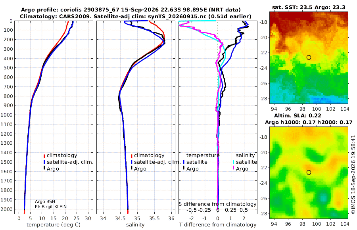Click black Argo legend marker in temperature panel

44,168
